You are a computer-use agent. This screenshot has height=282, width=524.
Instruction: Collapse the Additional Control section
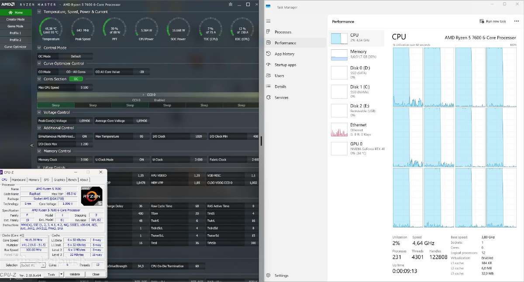tap(39, 128)
